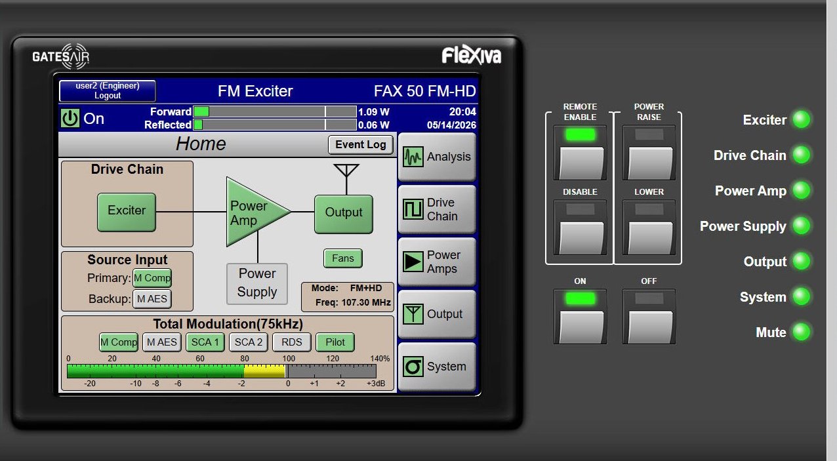Screen dimensions: 837x461
Task: Toggle SCA 1 modulation display
Action: point(205,342)
